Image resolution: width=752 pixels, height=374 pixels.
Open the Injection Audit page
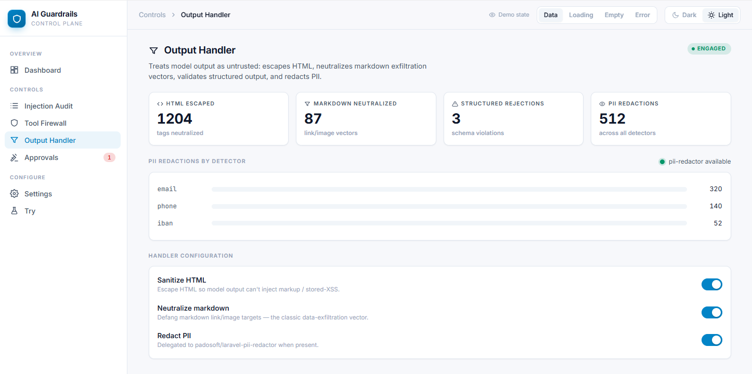62,106
